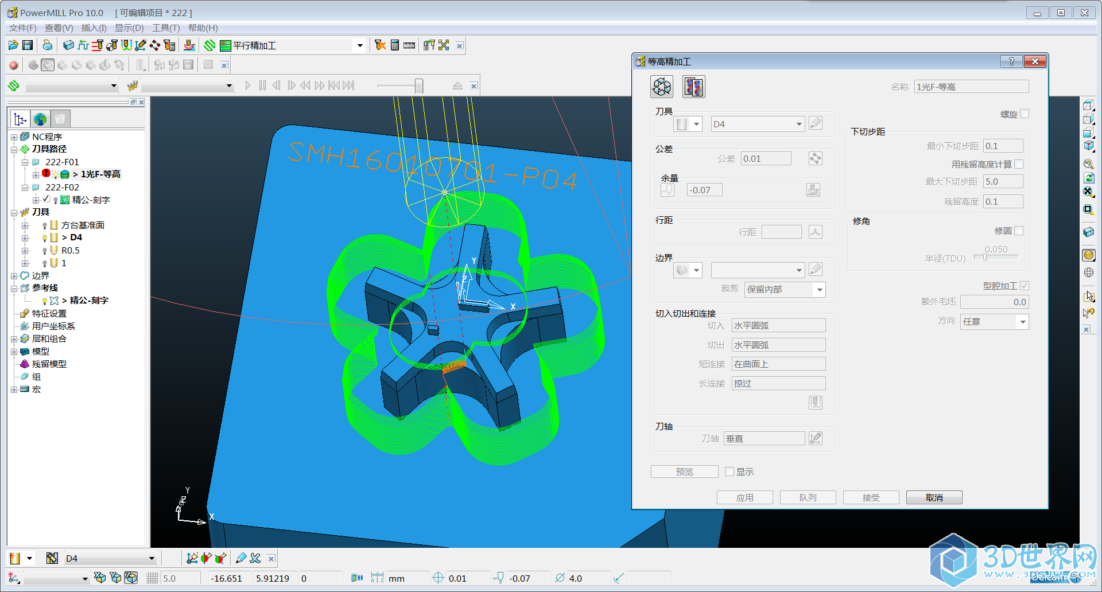Viewport: 1102px width, 592px height.
Task: Open the calculator toolbar icon
Action: 395,45
